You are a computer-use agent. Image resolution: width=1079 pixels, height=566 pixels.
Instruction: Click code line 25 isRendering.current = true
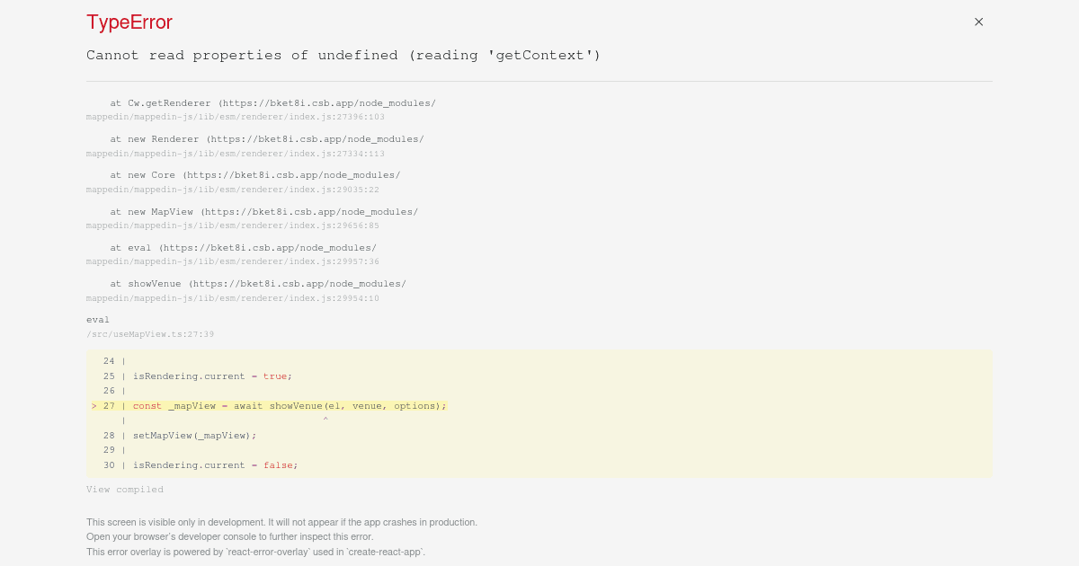coord(212,376)
